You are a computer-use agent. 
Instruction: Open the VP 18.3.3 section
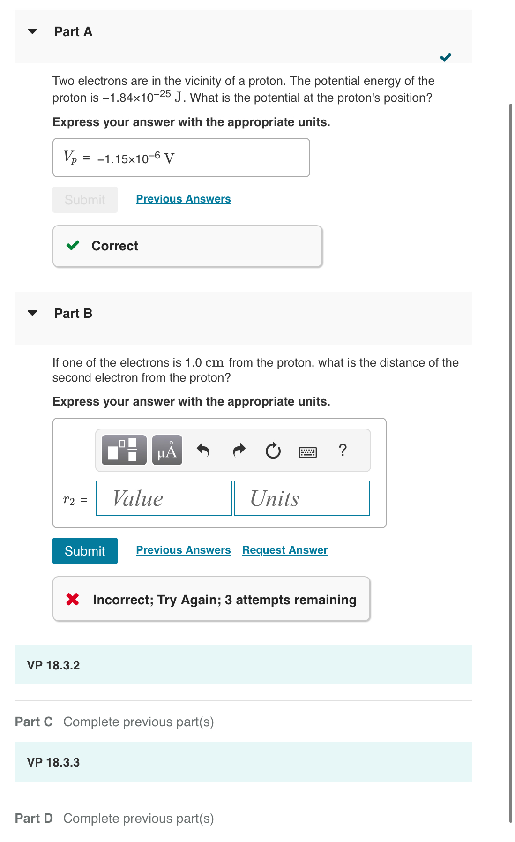pyautogui.click(x=53, y=762)
